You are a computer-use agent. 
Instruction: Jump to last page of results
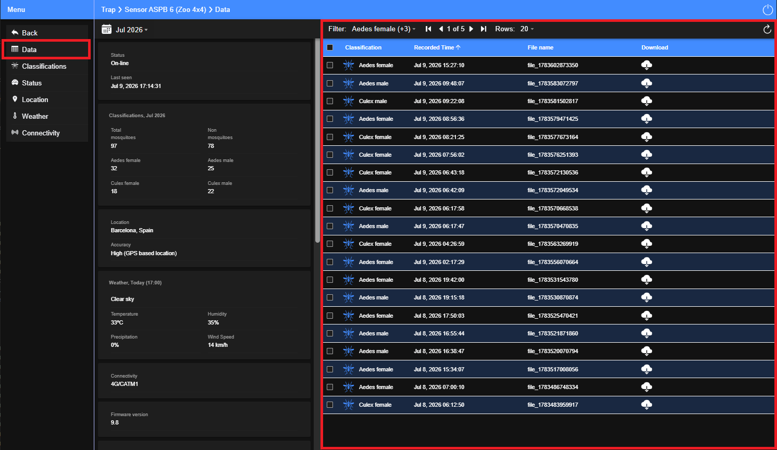484,29
